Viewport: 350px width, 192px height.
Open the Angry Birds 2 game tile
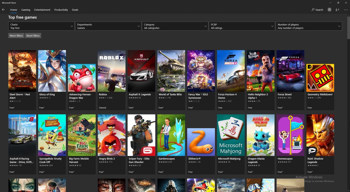(x=112, y=144)
